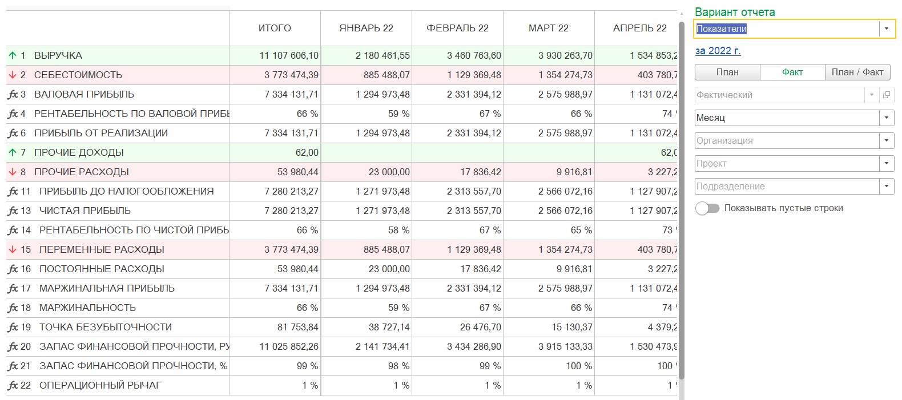Click the red down arrow beside СЕБЕСТОИМОСТЬ

click(13, 75)
